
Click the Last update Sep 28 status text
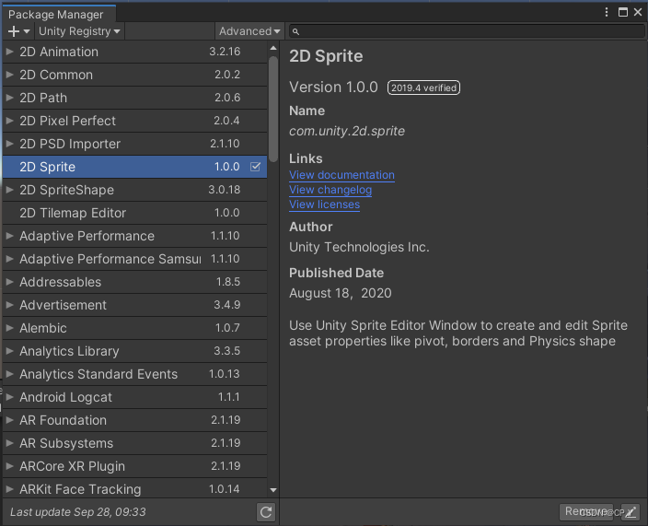point(77,512)
